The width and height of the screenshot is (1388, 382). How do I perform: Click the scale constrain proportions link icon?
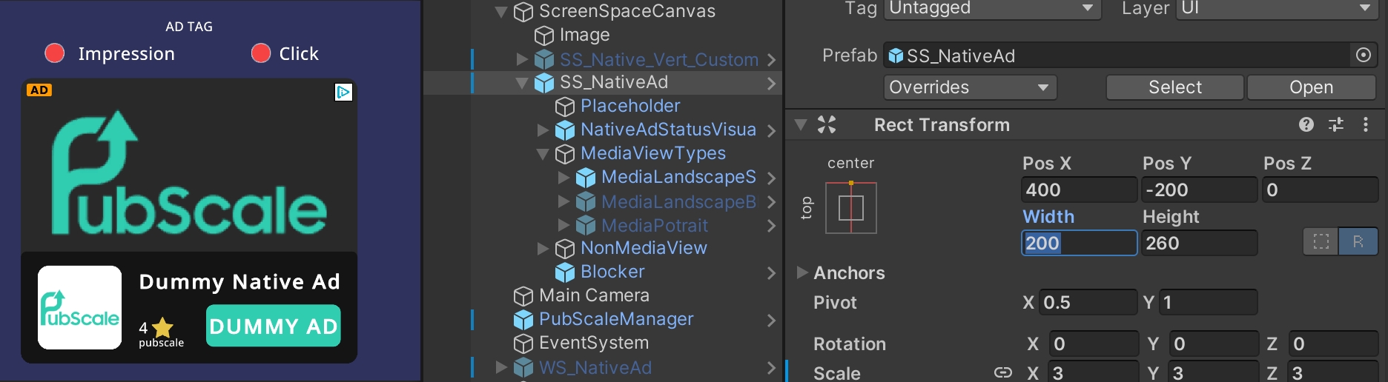tap(1002, 372)
